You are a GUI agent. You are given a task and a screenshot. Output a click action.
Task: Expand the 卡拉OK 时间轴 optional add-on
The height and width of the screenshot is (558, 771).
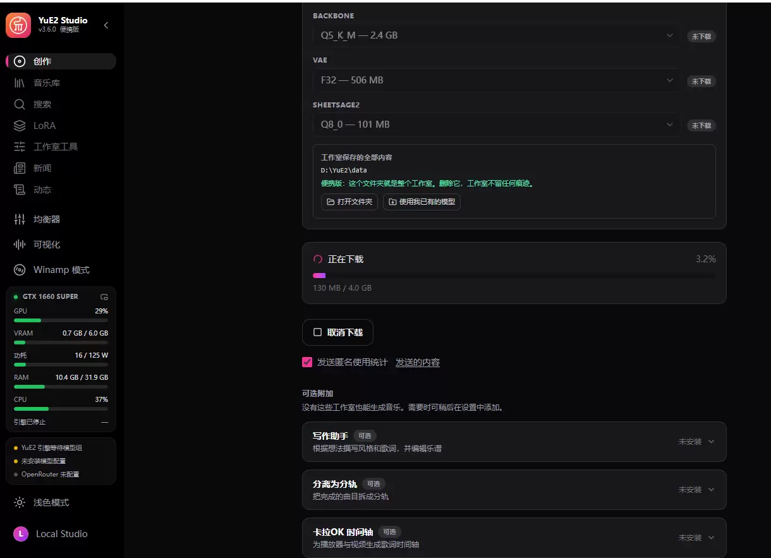(514, 538)
